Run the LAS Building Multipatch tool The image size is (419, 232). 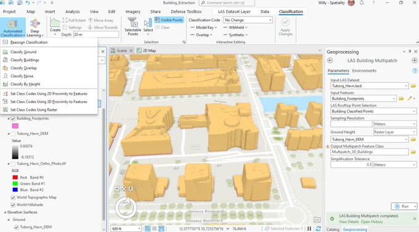pos(402,206)
